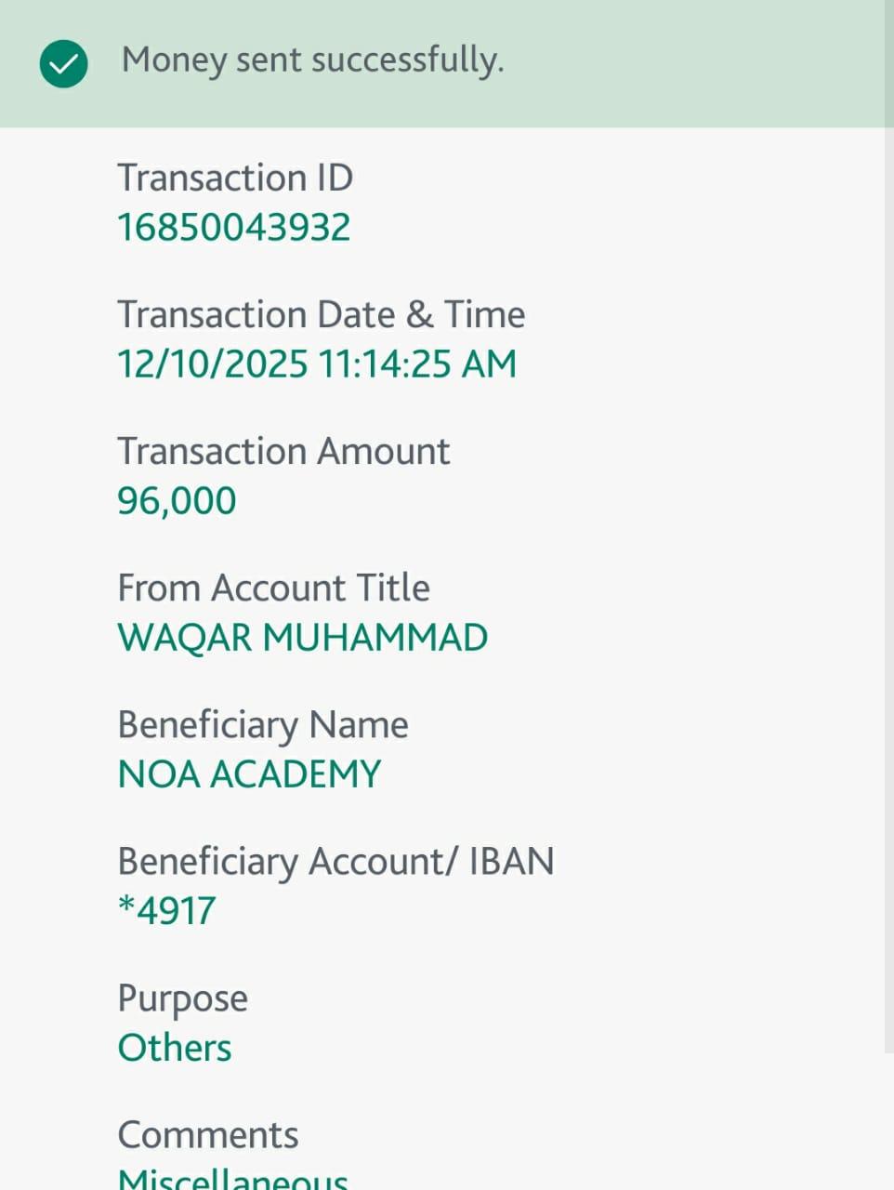Tap the masked account number *4917
This screenshot has width=894, height=1190.
(x=167, y=911)
